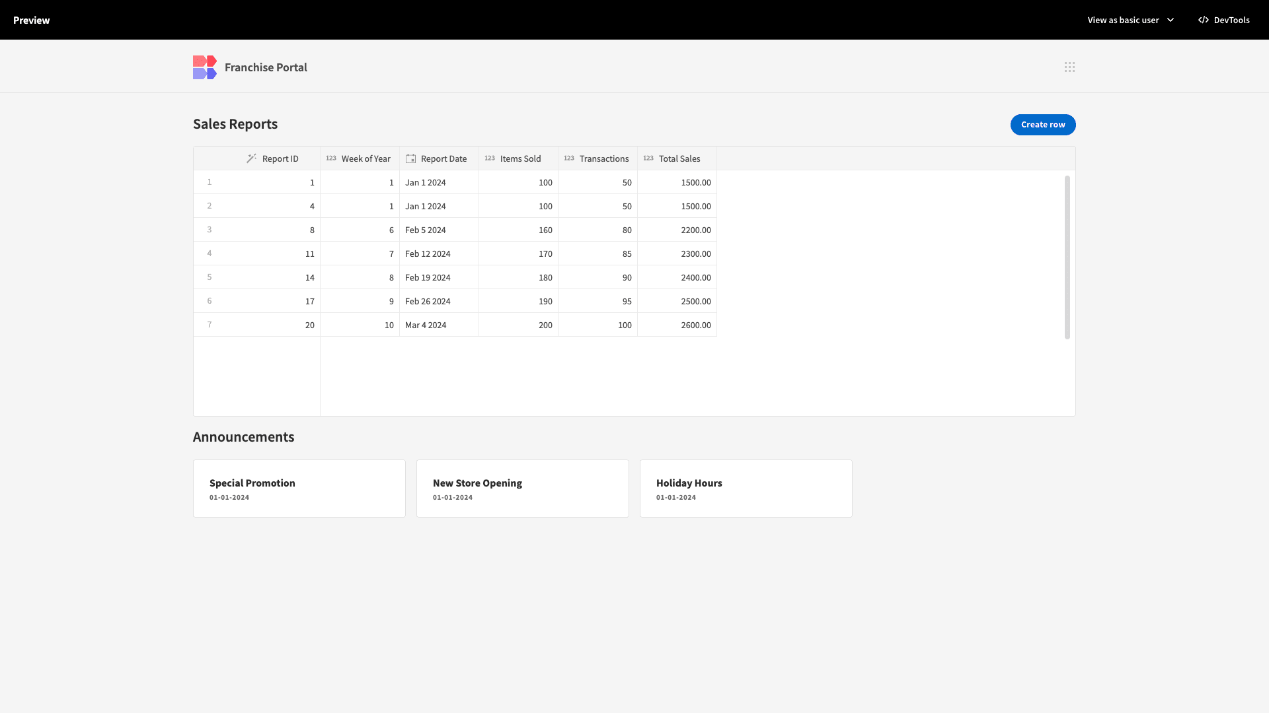Open the DevTools link
1269x713 pixels.
click(x=1223, y=20)
